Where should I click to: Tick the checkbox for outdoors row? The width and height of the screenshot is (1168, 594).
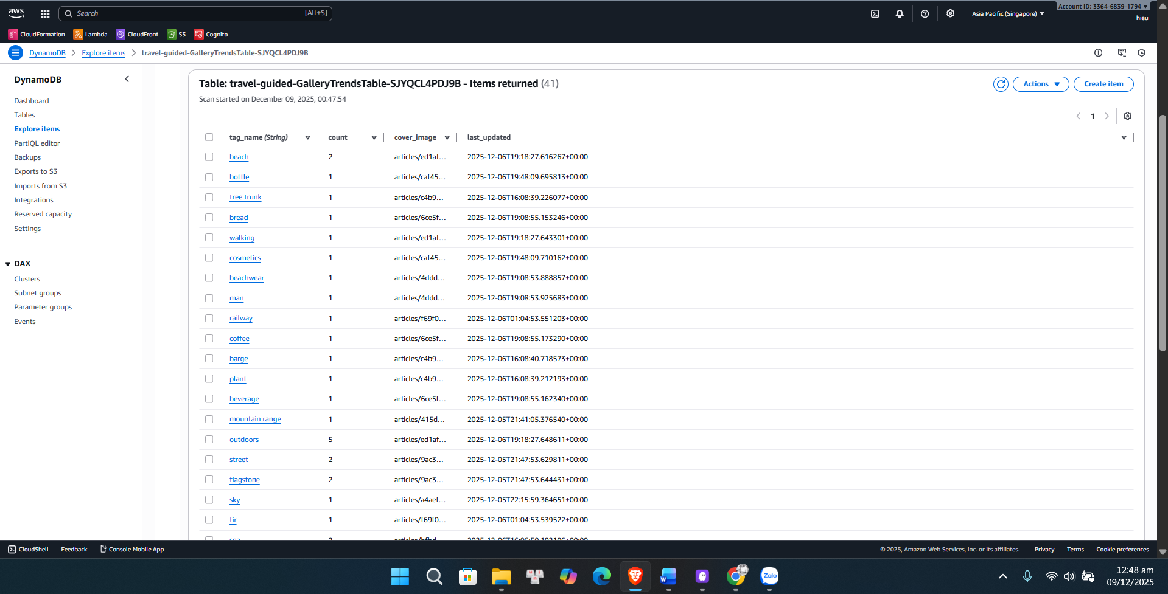coord(209,440)
